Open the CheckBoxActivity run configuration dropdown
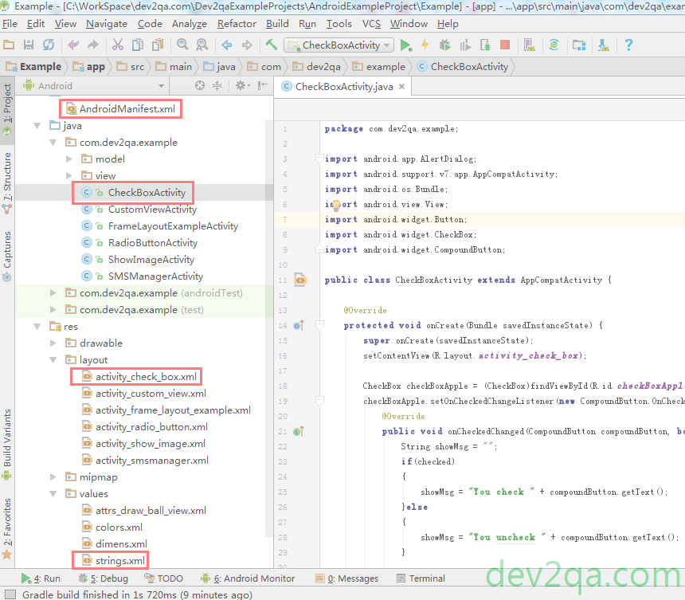This screenshot has height=600, width=685. (386, 45)
